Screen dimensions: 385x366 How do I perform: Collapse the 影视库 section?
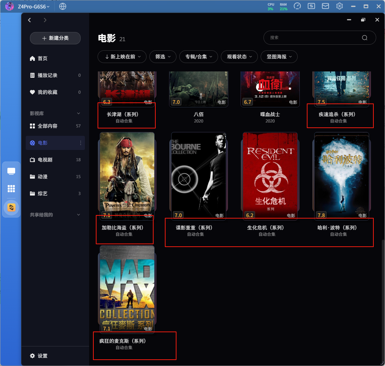(x=79, y=113)
